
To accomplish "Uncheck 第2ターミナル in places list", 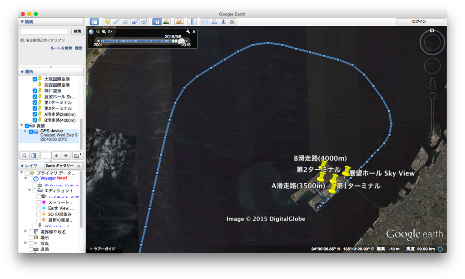I will (x=35, y=108).
